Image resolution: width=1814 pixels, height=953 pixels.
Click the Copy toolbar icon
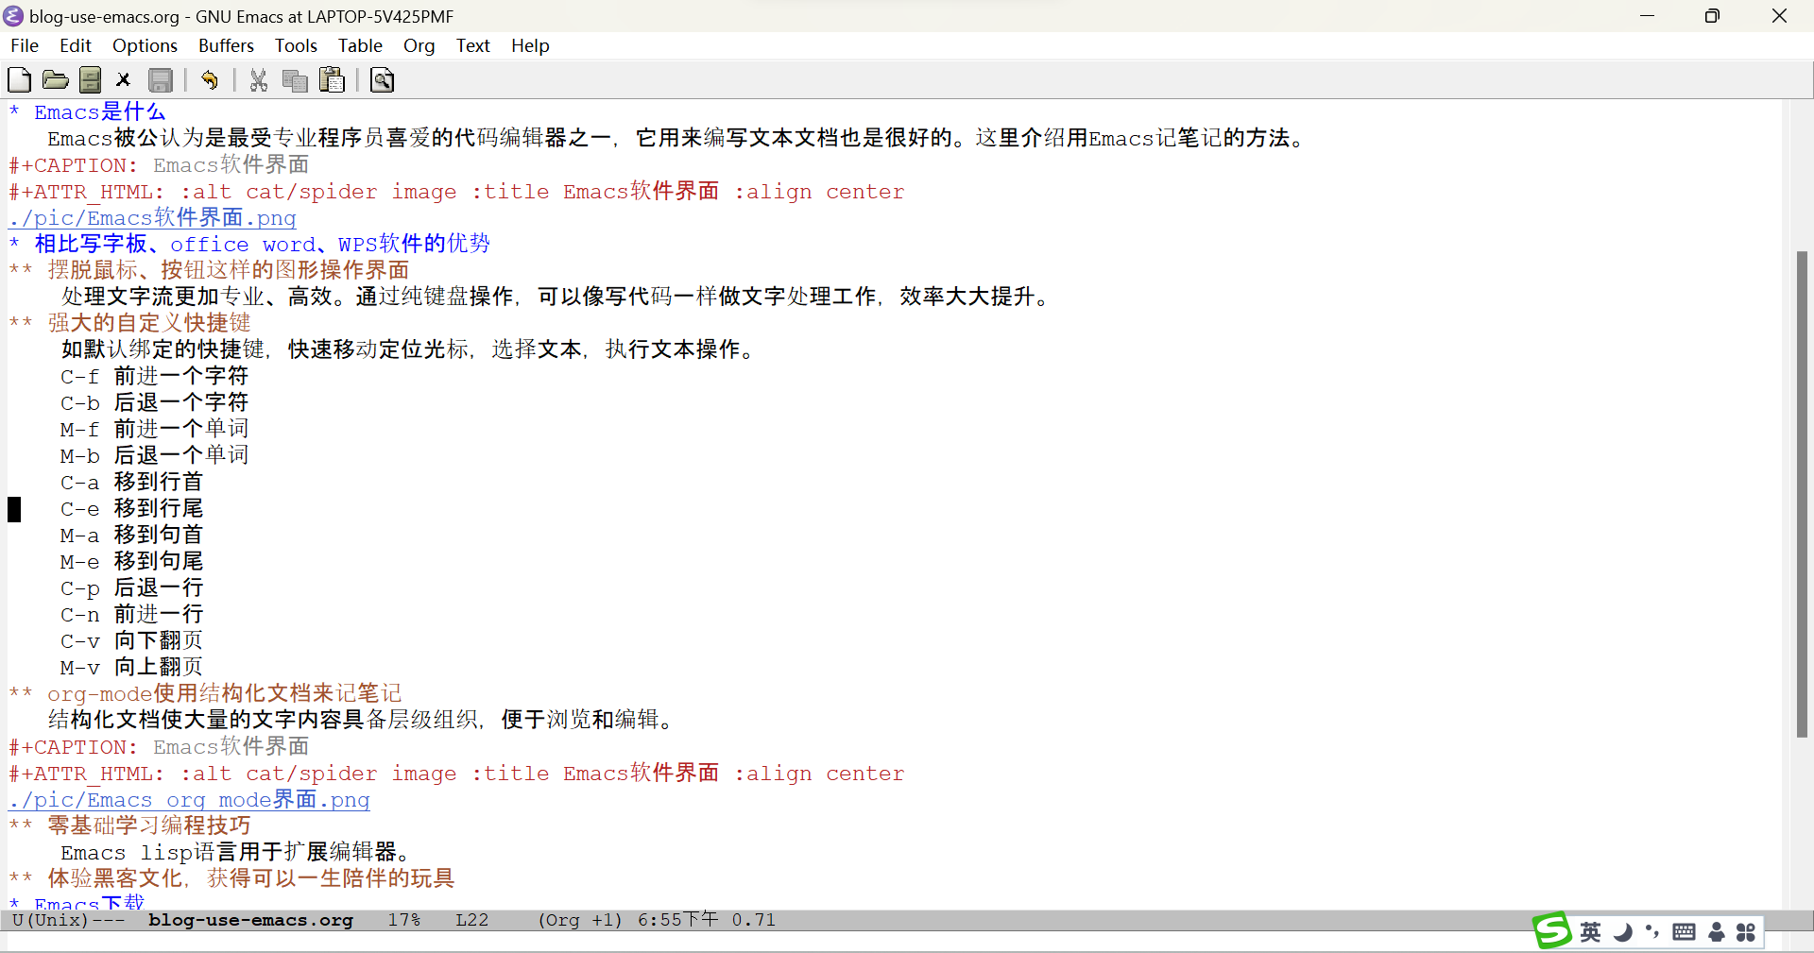[x=295, y=80]
